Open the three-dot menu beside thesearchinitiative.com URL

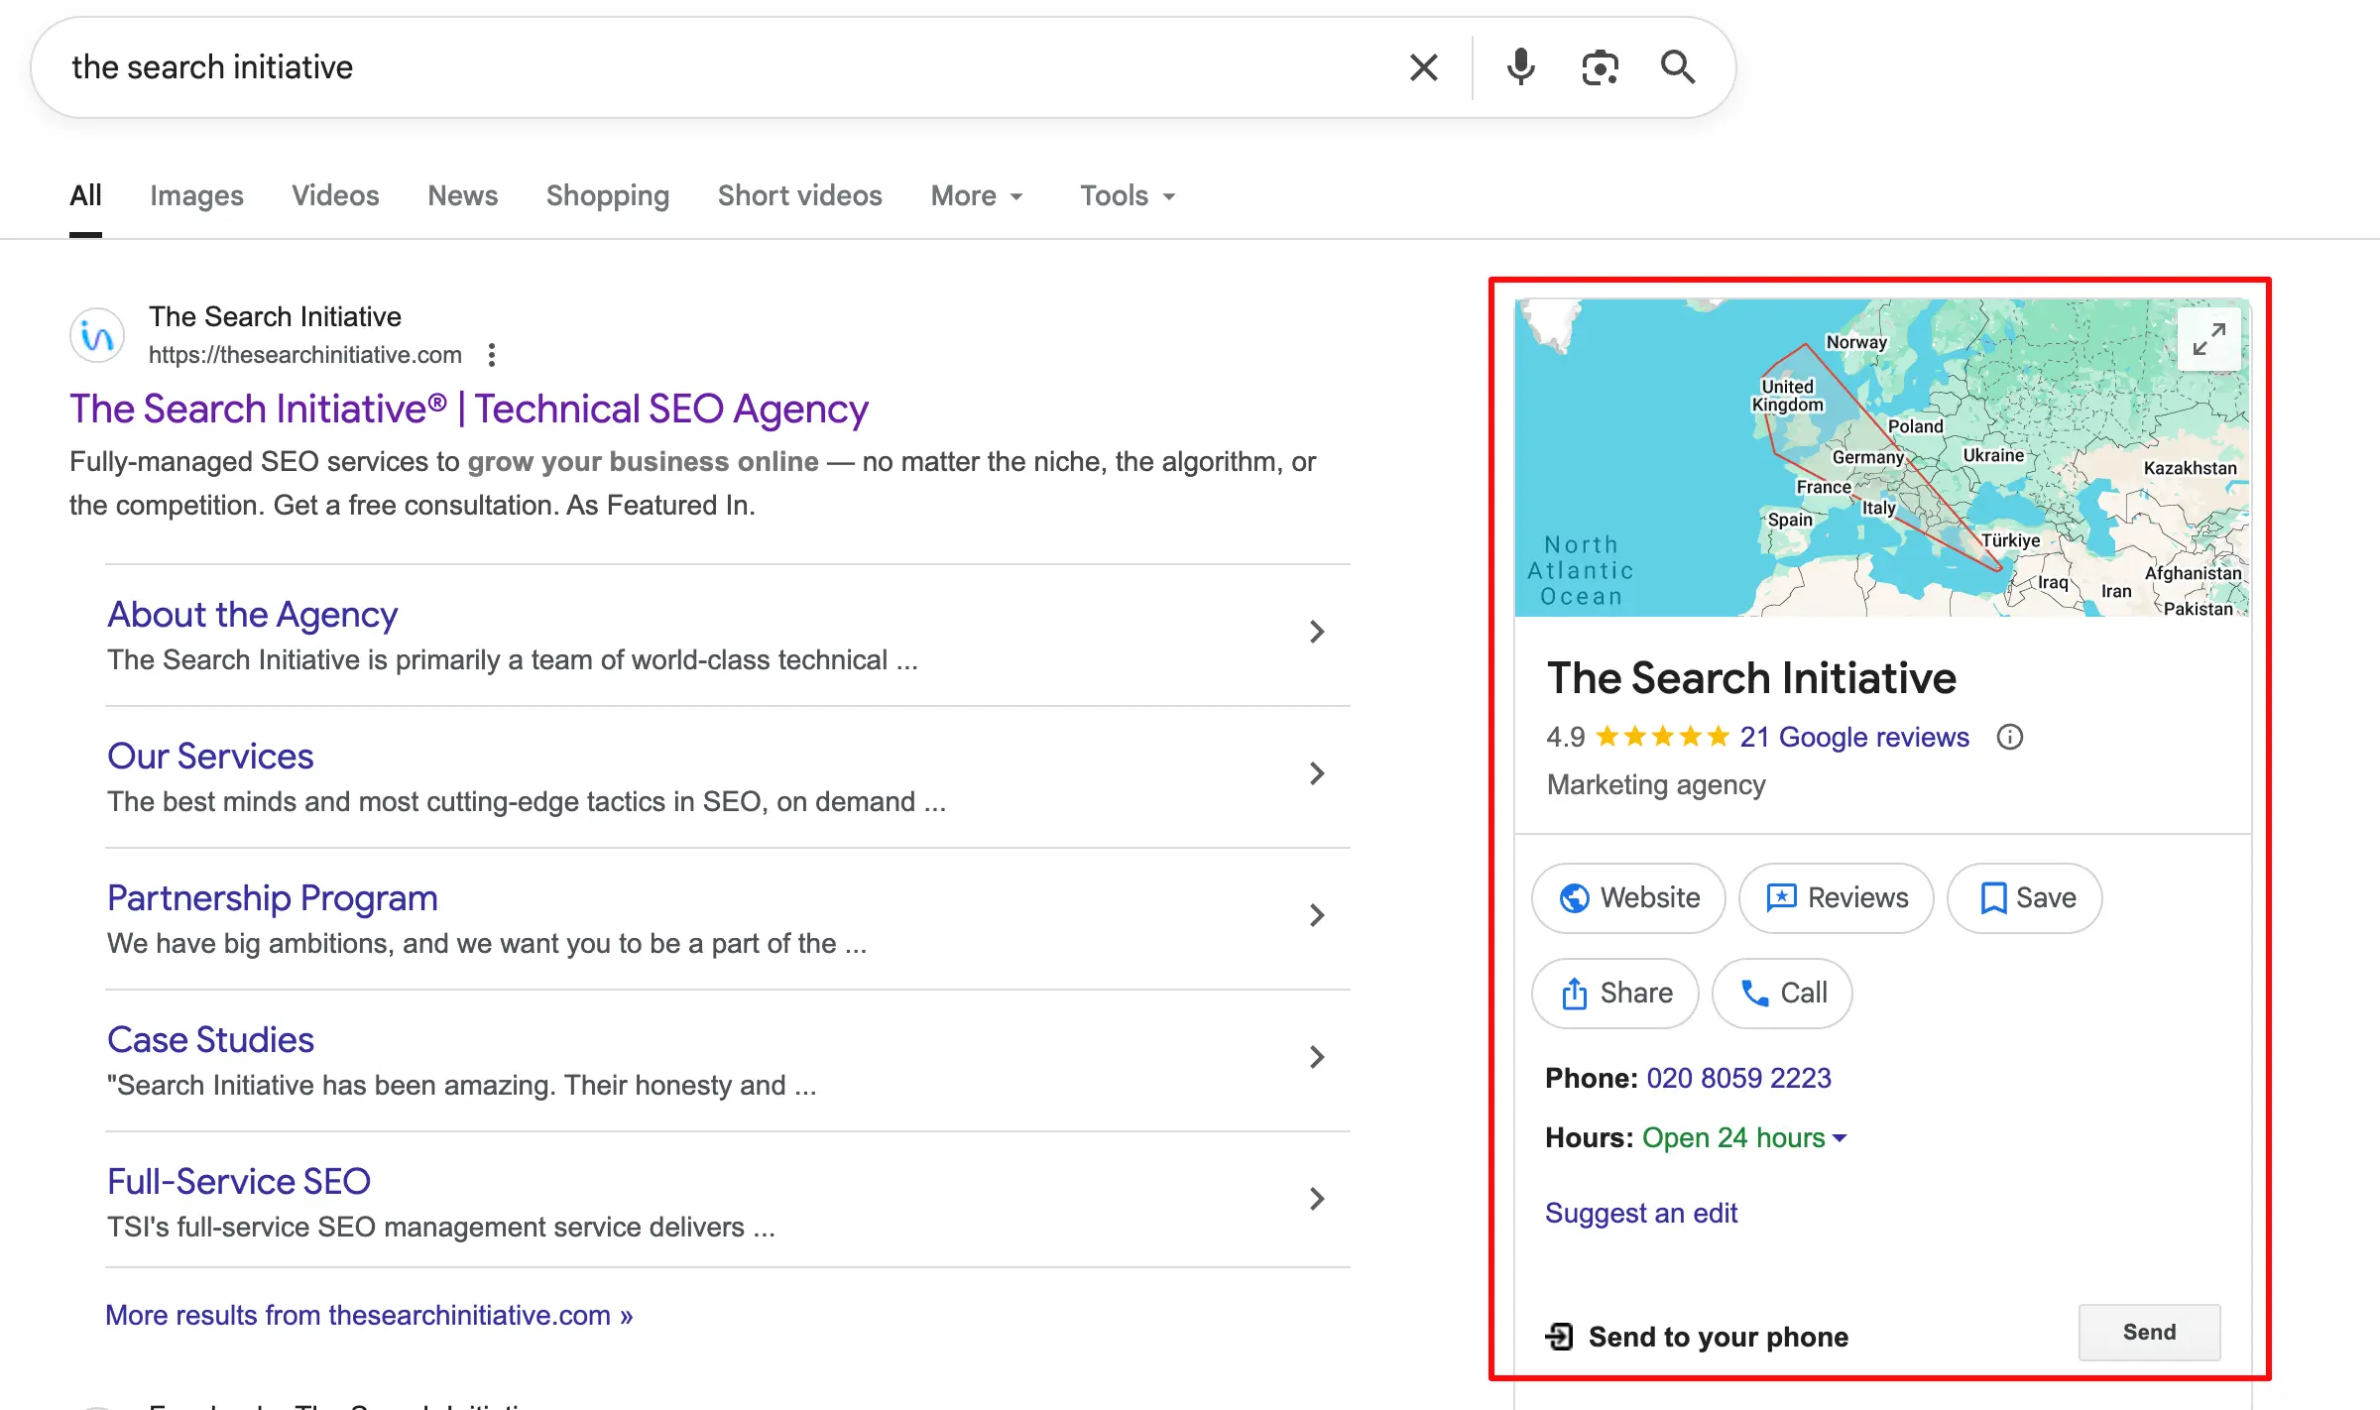pyautogui.click(x=492, y=355)
